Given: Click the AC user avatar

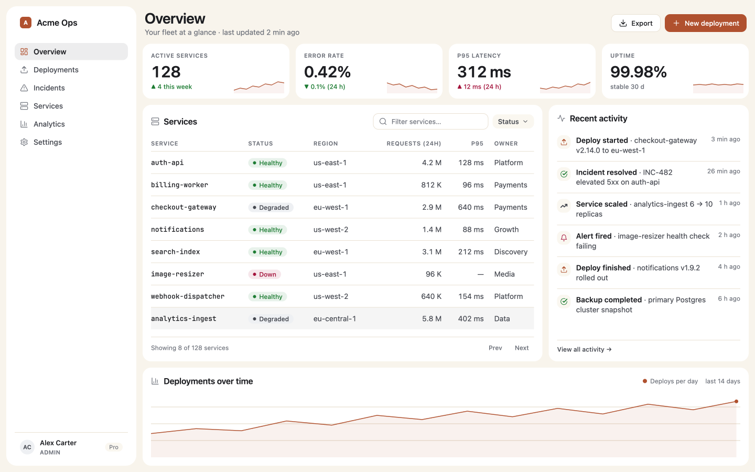Looking at the screenshot, I should point(27,447).
